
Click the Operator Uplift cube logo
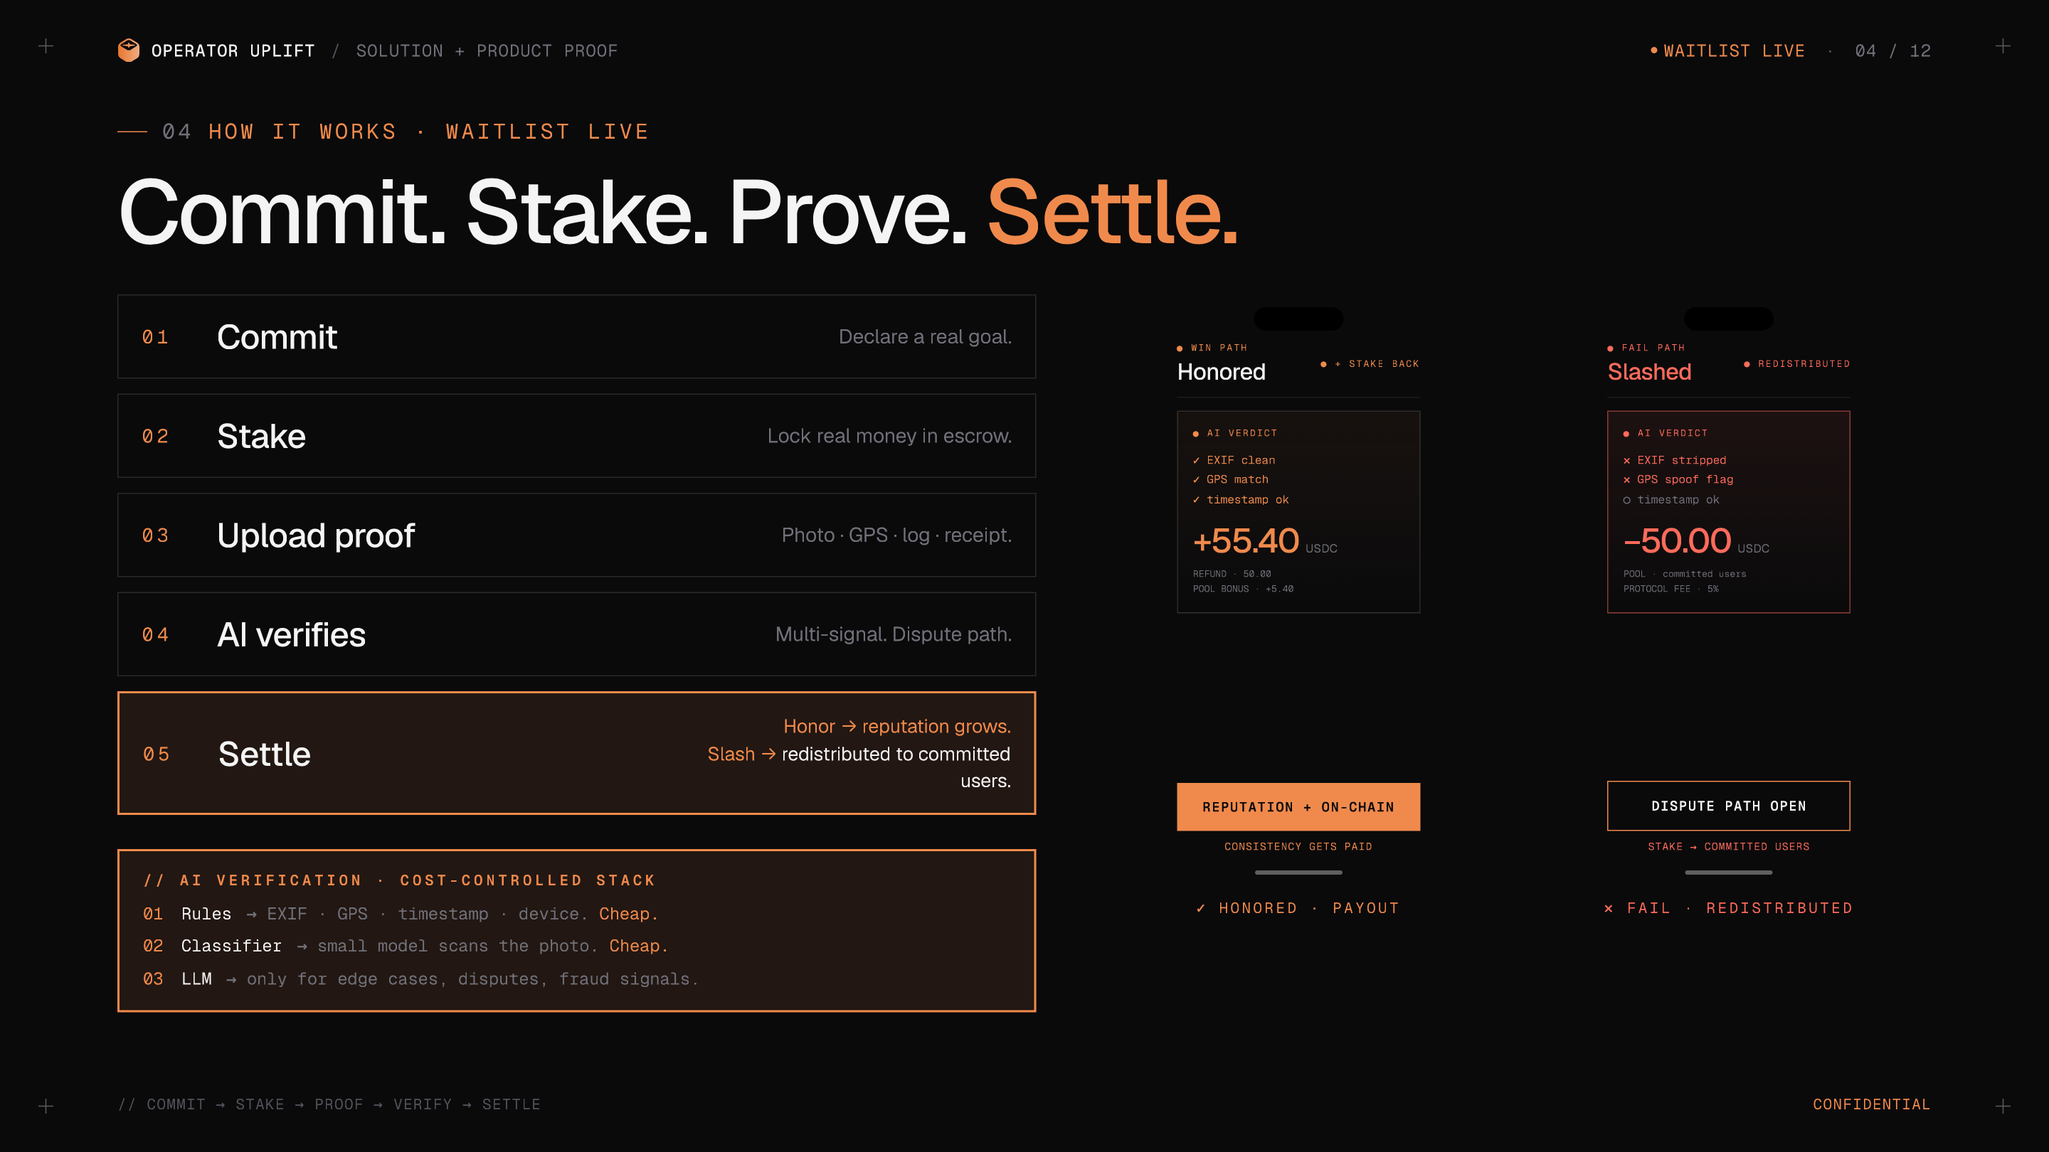[128, 50]
